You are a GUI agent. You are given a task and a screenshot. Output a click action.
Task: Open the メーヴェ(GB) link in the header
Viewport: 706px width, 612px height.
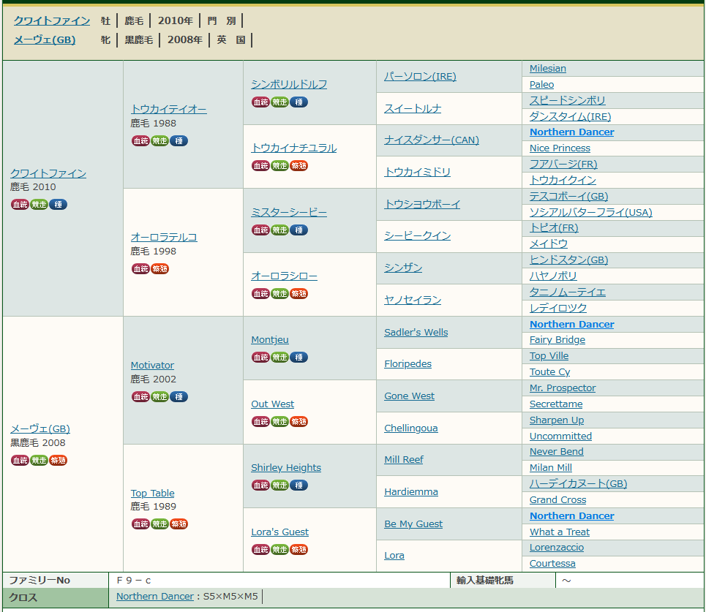pos(45,39)
